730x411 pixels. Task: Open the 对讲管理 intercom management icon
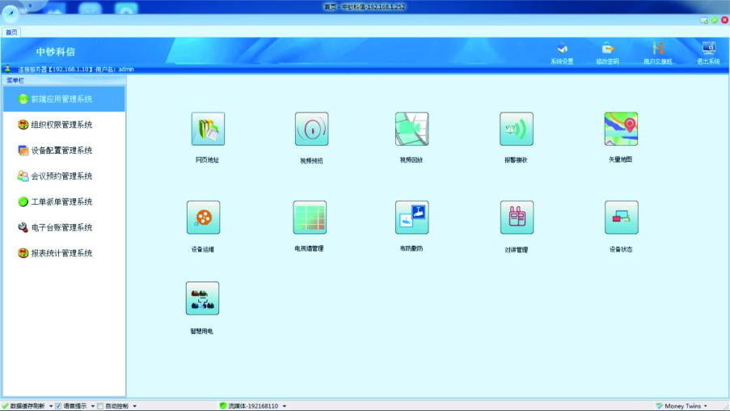coord(517,218)
